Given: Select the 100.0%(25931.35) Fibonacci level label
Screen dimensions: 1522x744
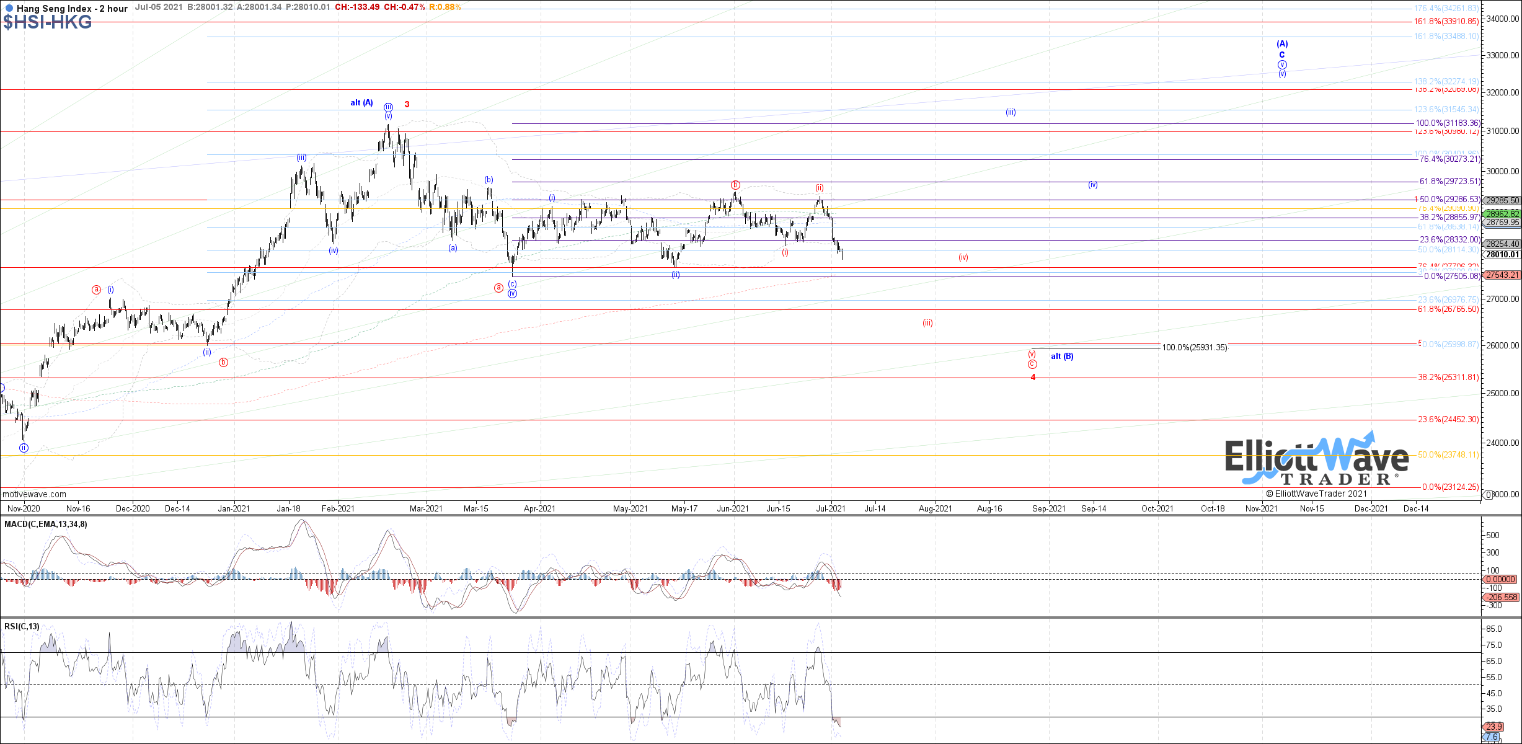Looking at the screenshot, I should [x=1194, y=348].
